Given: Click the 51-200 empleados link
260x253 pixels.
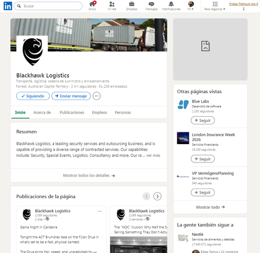Looking at the screenshot, I should 113,86.
